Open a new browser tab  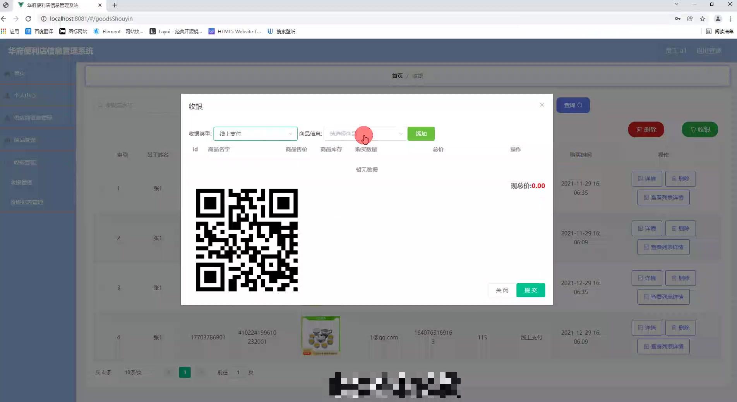point(115,5)
